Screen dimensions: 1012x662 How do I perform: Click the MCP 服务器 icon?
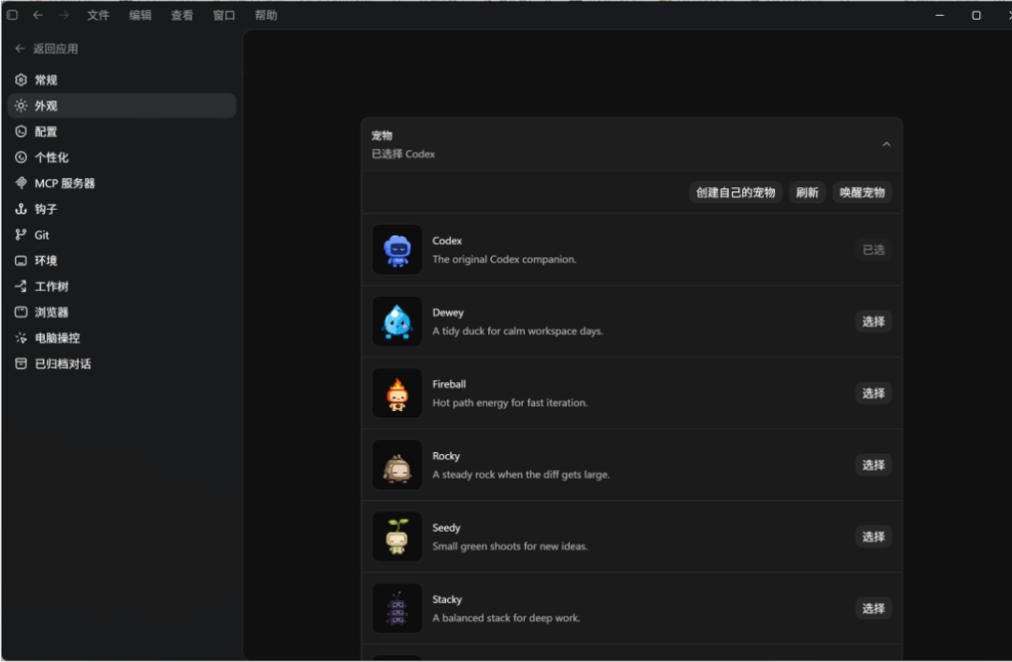point(22,184)
